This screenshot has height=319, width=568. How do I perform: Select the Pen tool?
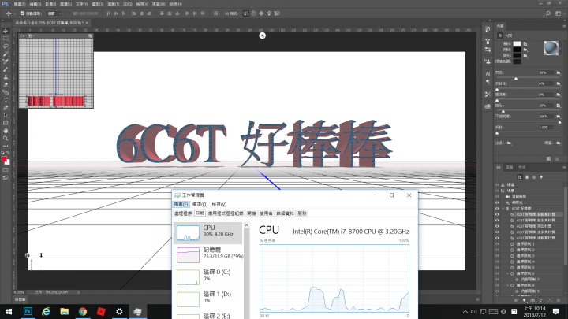pos(6,108)
